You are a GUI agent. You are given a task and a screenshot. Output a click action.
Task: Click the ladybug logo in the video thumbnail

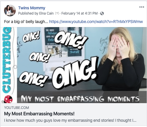[x=8, y=99]
